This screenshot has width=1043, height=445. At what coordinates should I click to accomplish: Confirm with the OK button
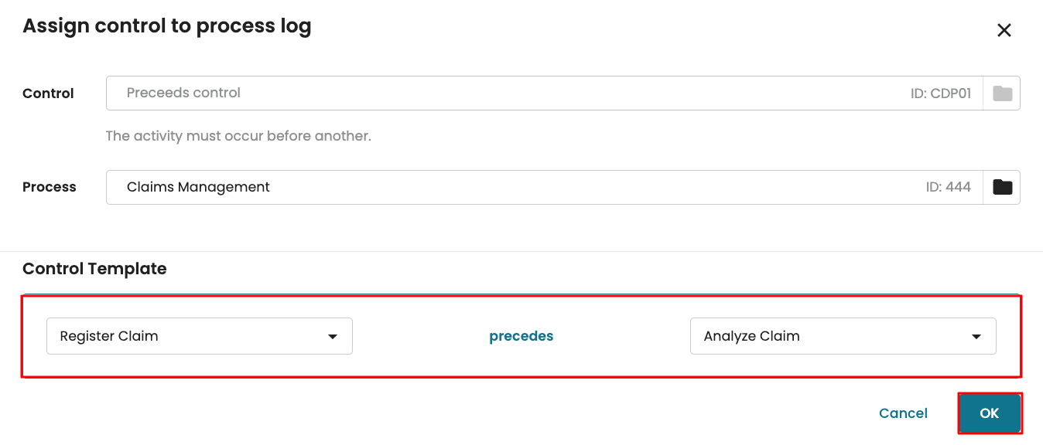click(x=990, y=413)
